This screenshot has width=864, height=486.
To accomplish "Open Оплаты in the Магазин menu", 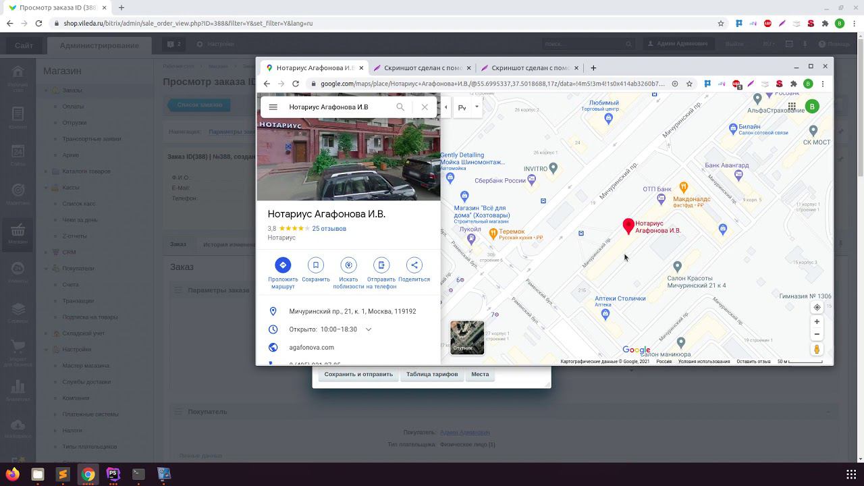I will pos(73,107).
